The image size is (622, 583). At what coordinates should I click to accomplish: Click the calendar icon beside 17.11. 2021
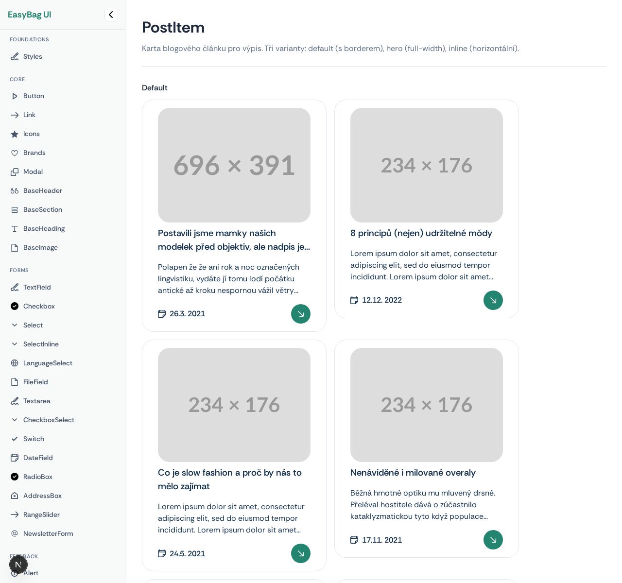click(x=354, y=540)
